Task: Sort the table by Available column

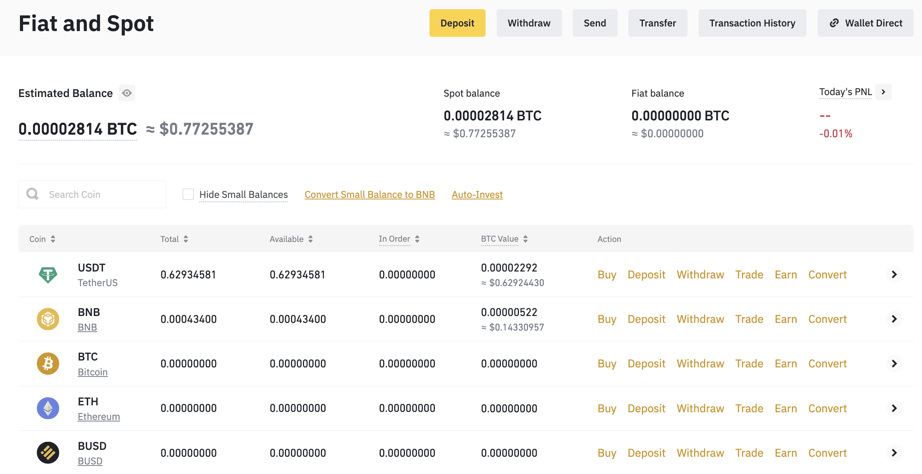Action: pos(311,239)
